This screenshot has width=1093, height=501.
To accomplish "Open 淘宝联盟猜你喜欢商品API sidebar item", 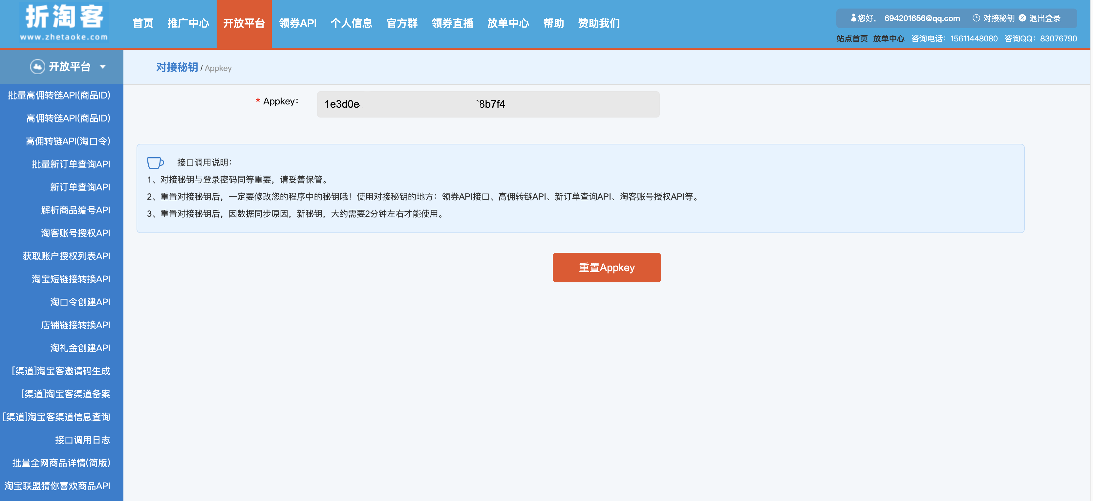I will pos(57,486).
